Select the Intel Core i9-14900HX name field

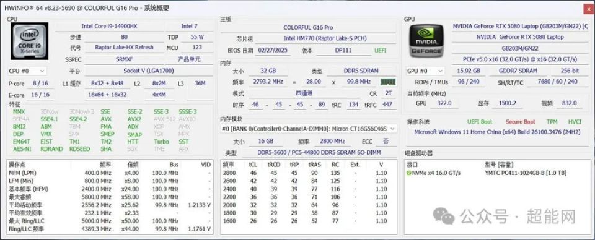[109, 26]
